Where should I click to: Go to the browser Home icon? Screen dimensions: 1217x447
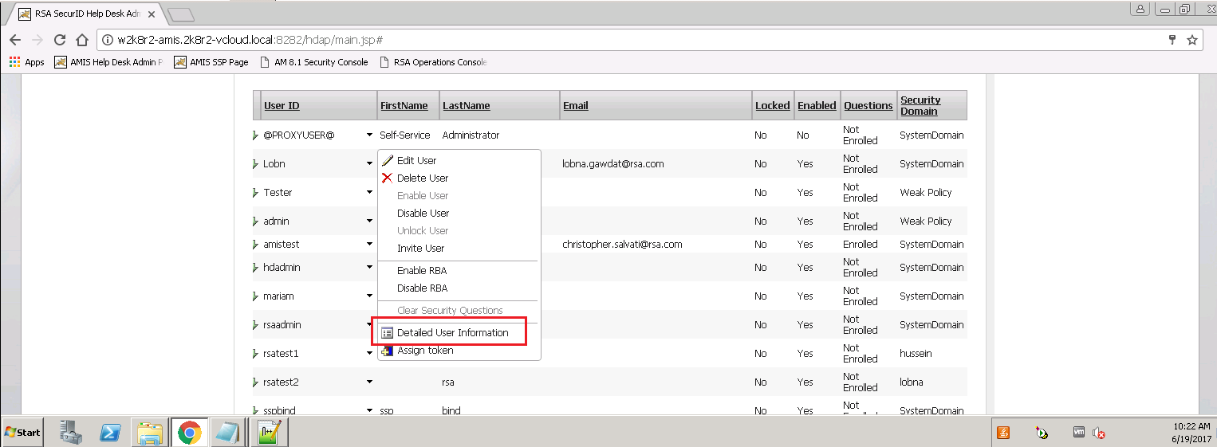click(x=81, y=40)
